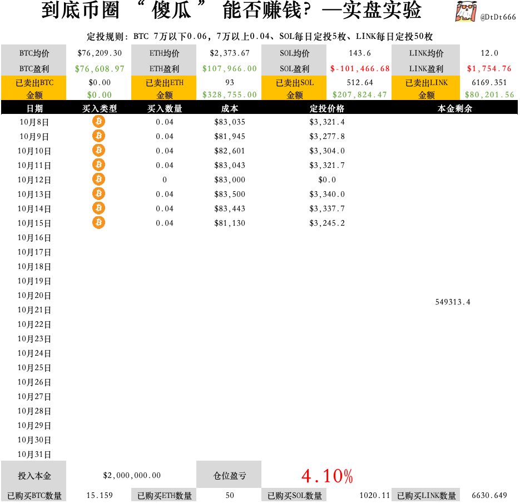
Task: Click the 10月31日 date cell
Action: coord(34,455)
